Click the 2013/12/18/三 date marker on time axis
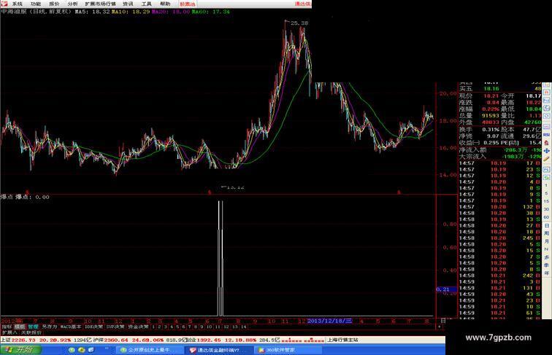The height and width of the screenshot is (355, 552). tap(329, 321)
